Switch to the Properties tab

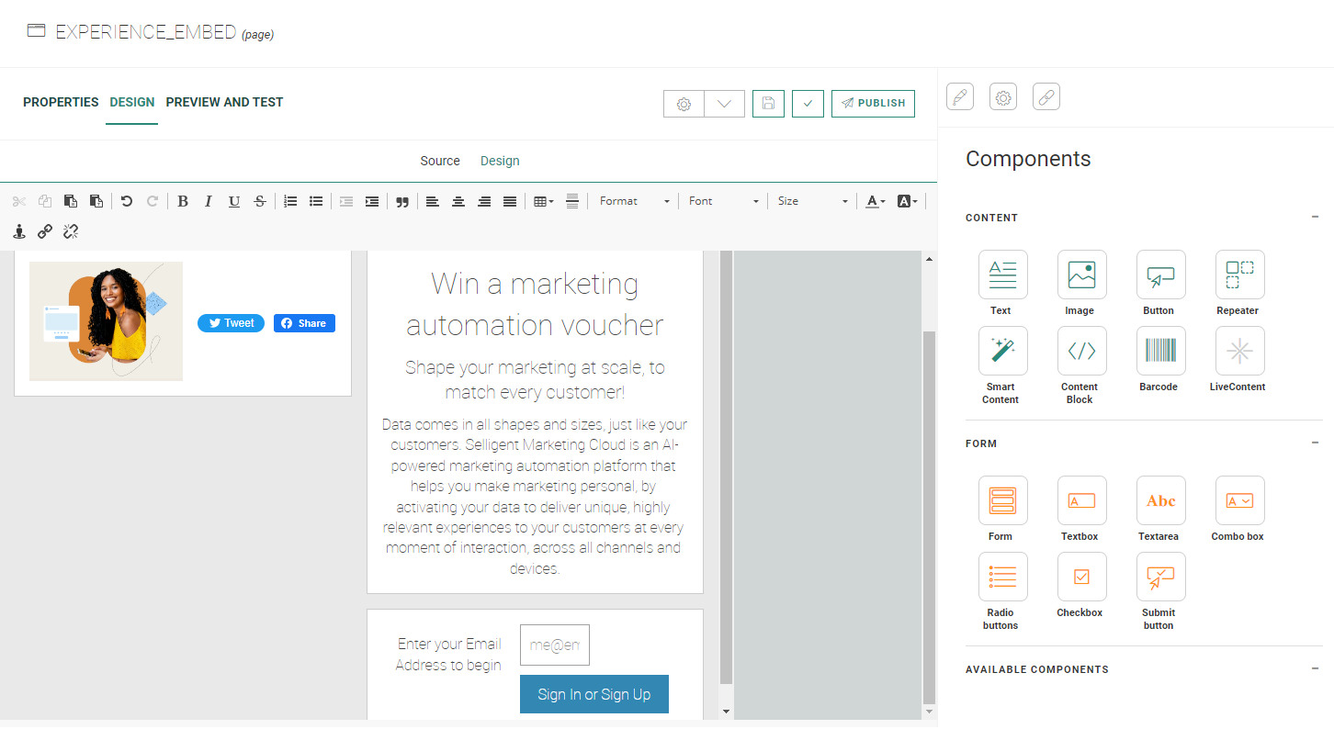[x=61, y=102]
